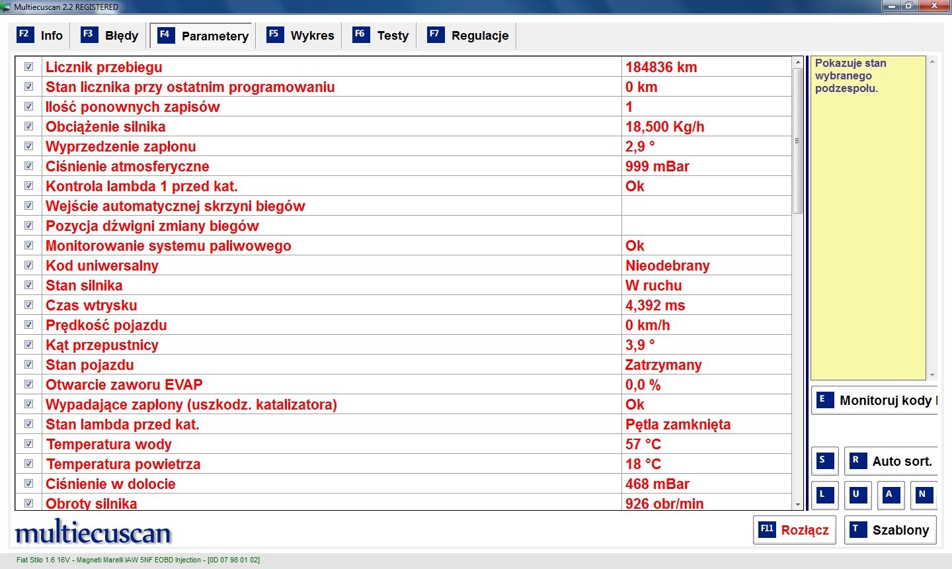
Task: Click the 'Nieodebrany' value cell
Action: [668, 265]
